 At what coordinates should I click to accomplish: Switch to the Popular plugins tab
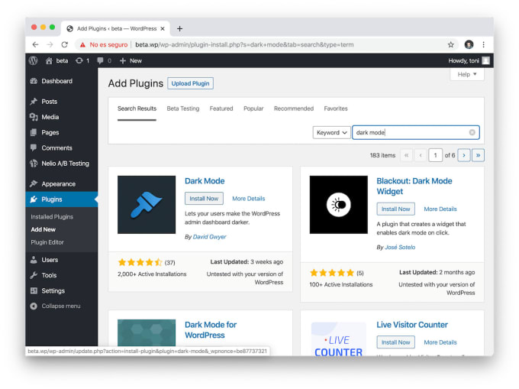click(x=253, y=109)
